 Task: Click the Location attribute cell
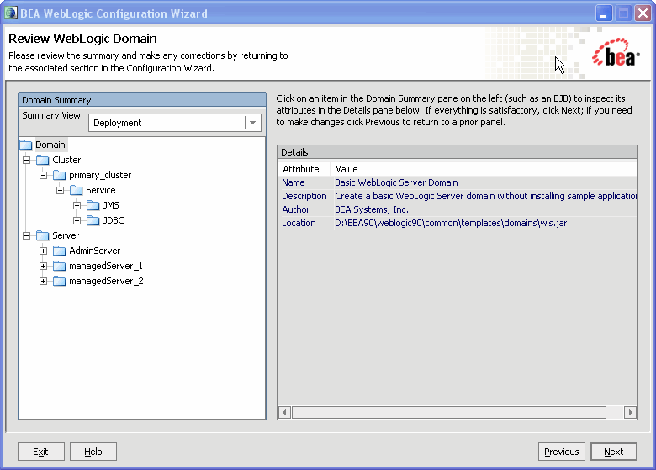point(305,223)
